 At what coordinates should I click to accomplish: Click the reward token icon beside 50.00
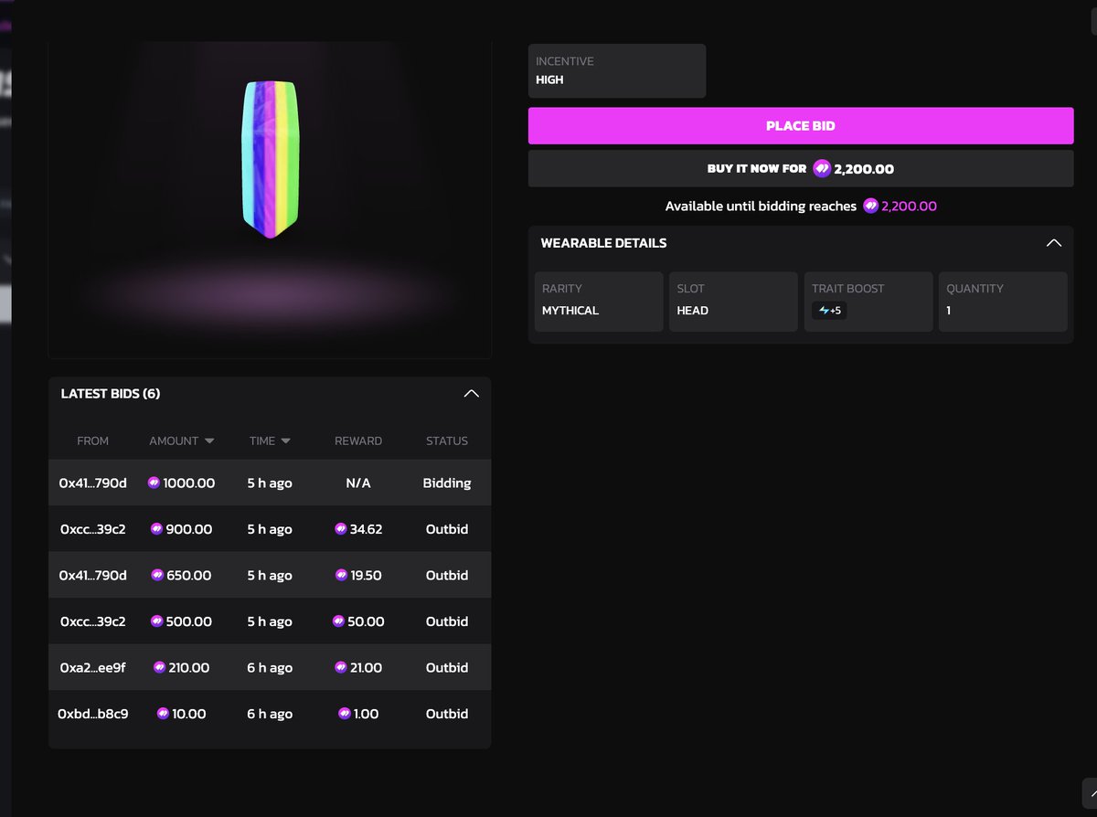pyautogui.click(x=341, y=621)
